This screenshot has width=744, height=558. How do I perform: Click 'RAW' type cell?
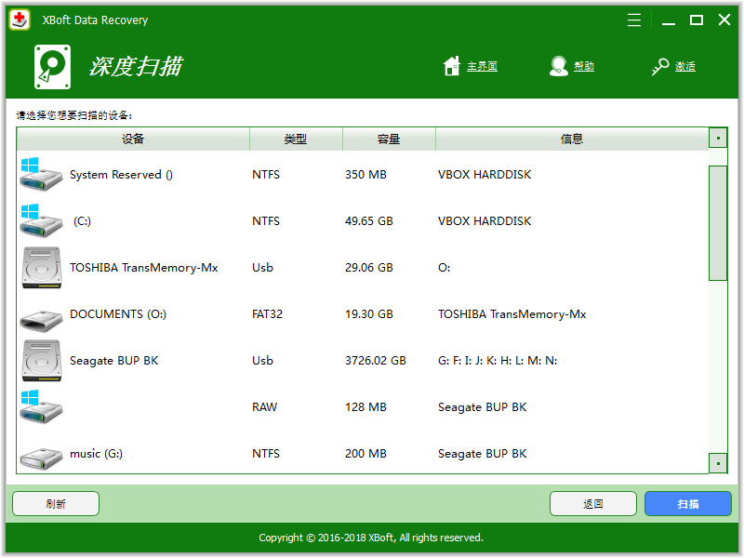click(265, 407)
